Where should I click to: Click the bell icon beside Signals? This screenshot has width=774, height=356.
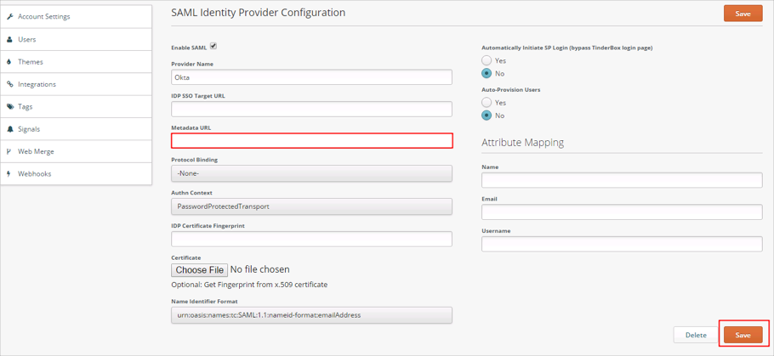pyautogui.click(x=10, y=129)
